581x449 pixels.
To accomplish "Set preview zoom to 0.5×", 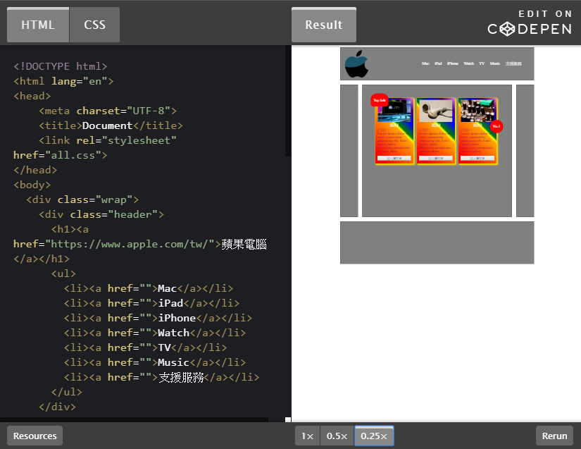I will point(337,436).
